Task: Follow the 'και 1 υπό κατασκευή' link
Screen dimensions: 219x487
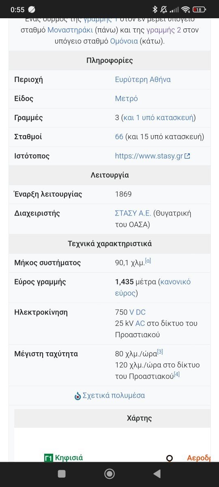Action: point(159,118)
